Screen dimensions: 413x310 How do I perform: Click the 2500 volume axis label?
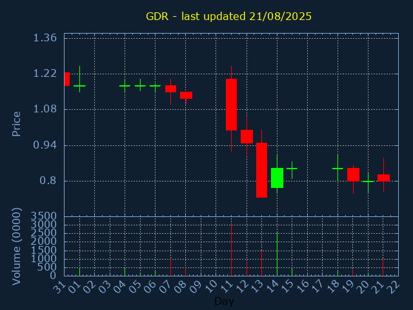44,233
